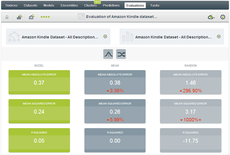Select the Model Mean Absolute Error card
The width and height of the screenshot is (230, 155).
(39, 82)
